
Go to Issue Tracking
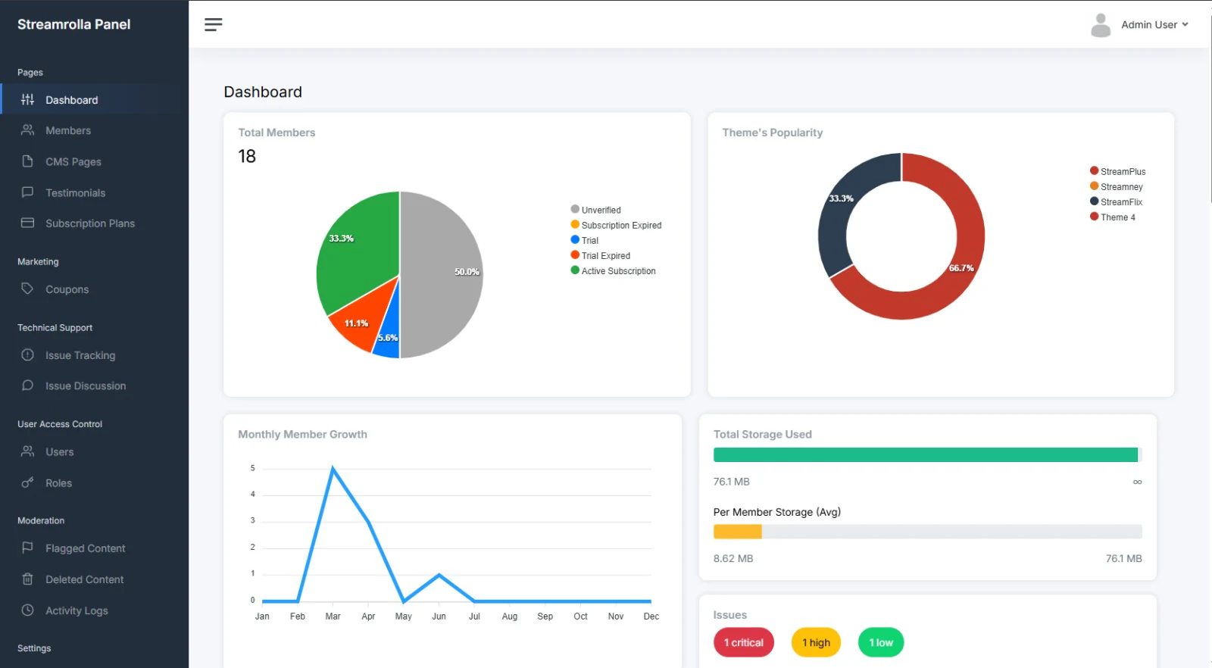tap(94, 354)
